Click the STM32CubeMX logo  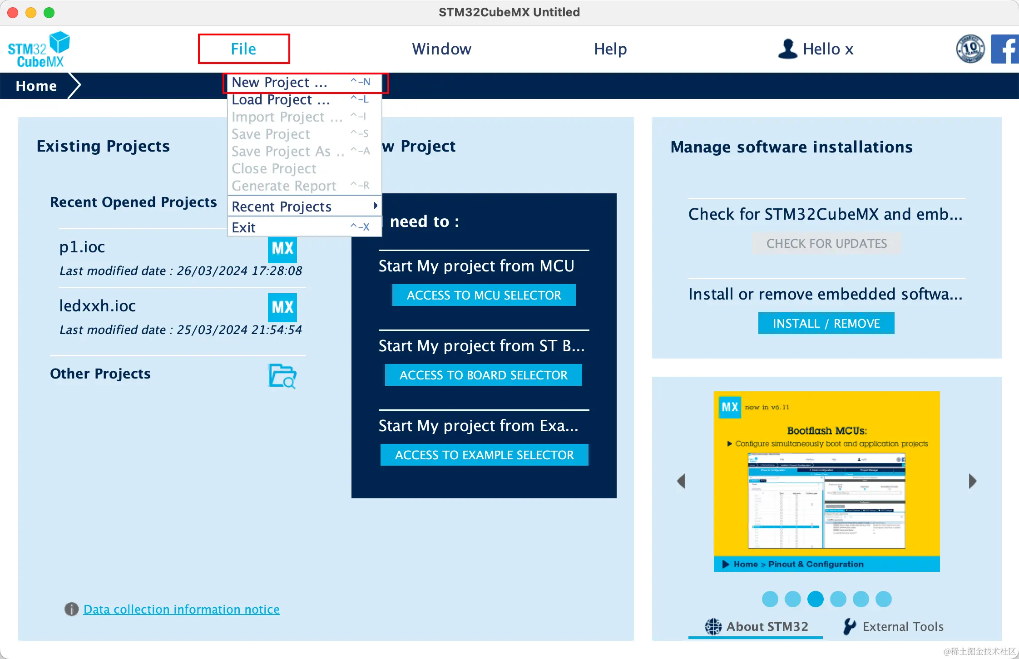(x=39, y=49)
